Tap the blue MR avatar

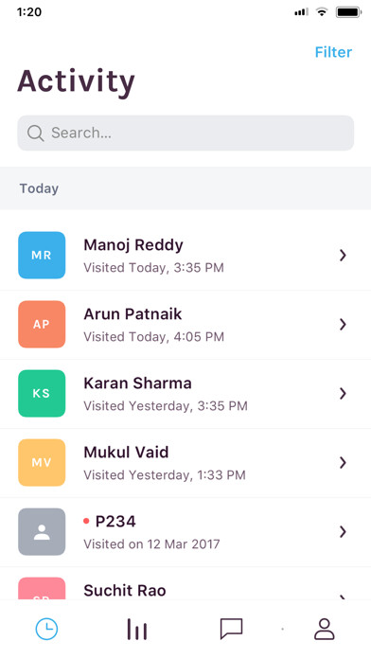[42, 255]
